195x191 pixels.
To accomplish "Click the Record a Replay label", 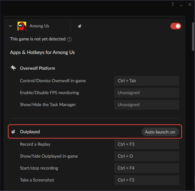I will point(35,144).
